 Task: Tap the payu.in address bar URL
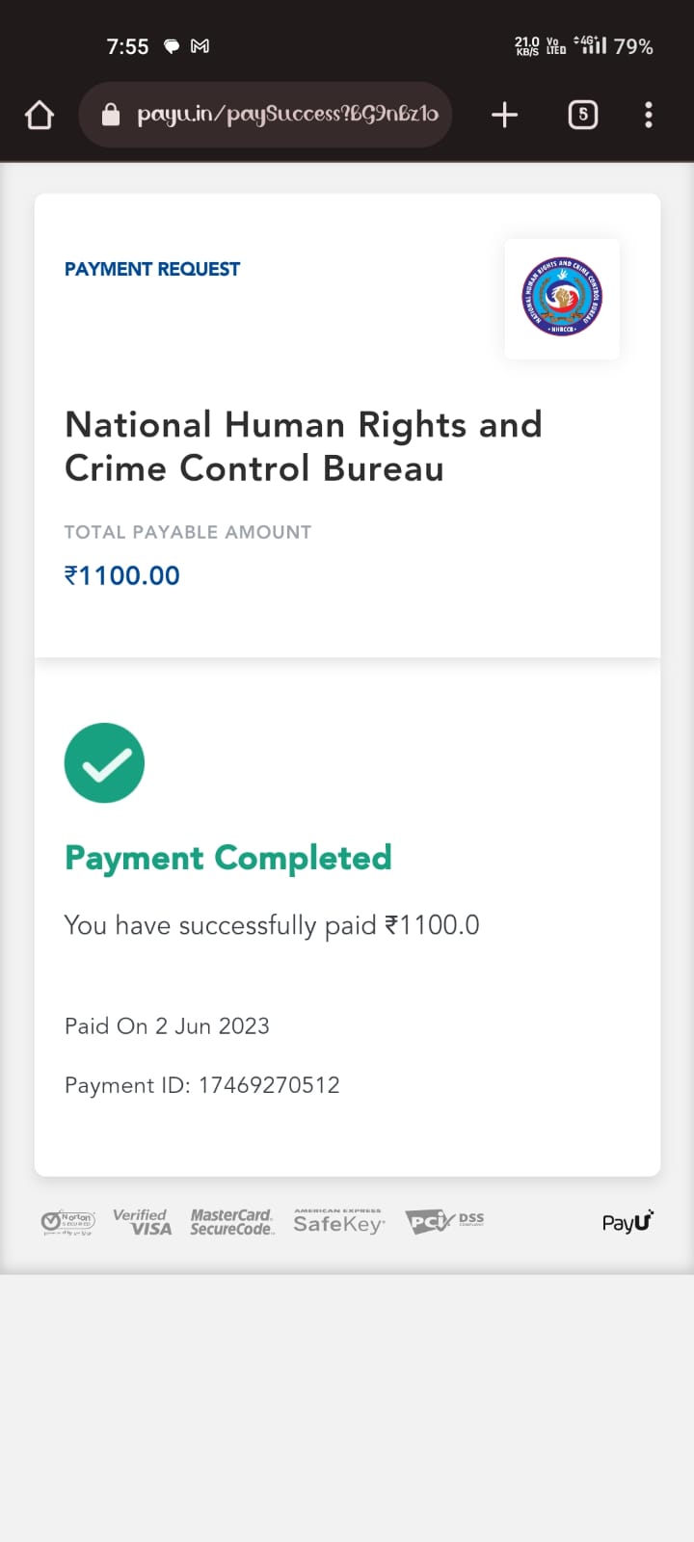click(287, 115)
